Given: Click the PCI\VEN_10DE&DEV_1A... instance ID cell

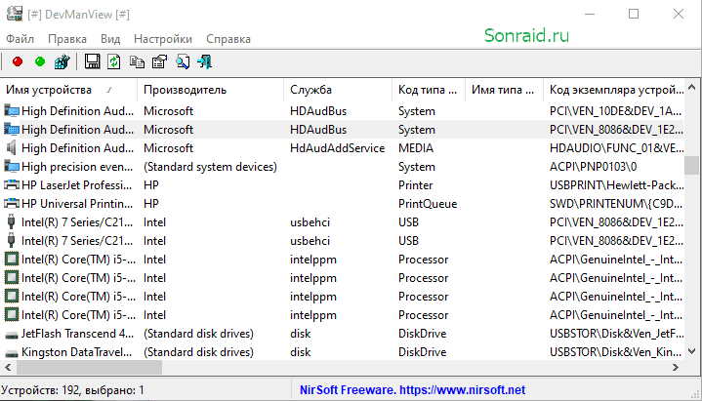Looking at the screenshot, I should point(616,111).
